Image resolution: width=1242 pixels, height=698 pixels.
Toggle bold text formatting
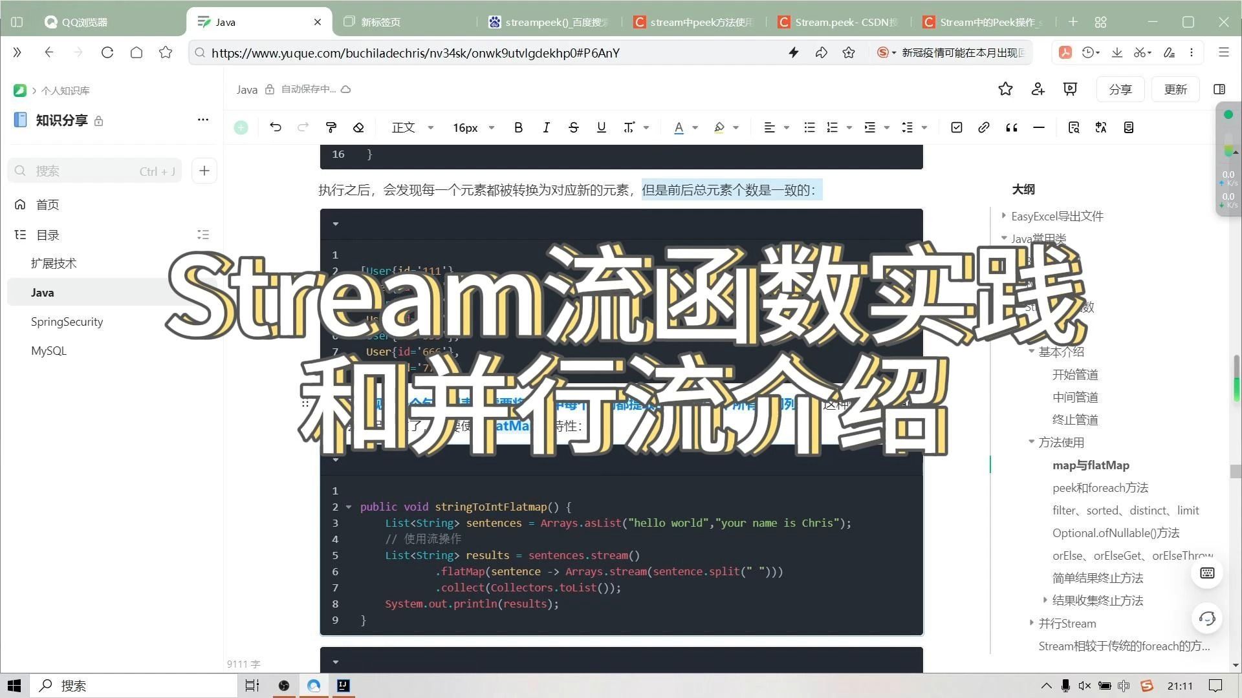518,127
